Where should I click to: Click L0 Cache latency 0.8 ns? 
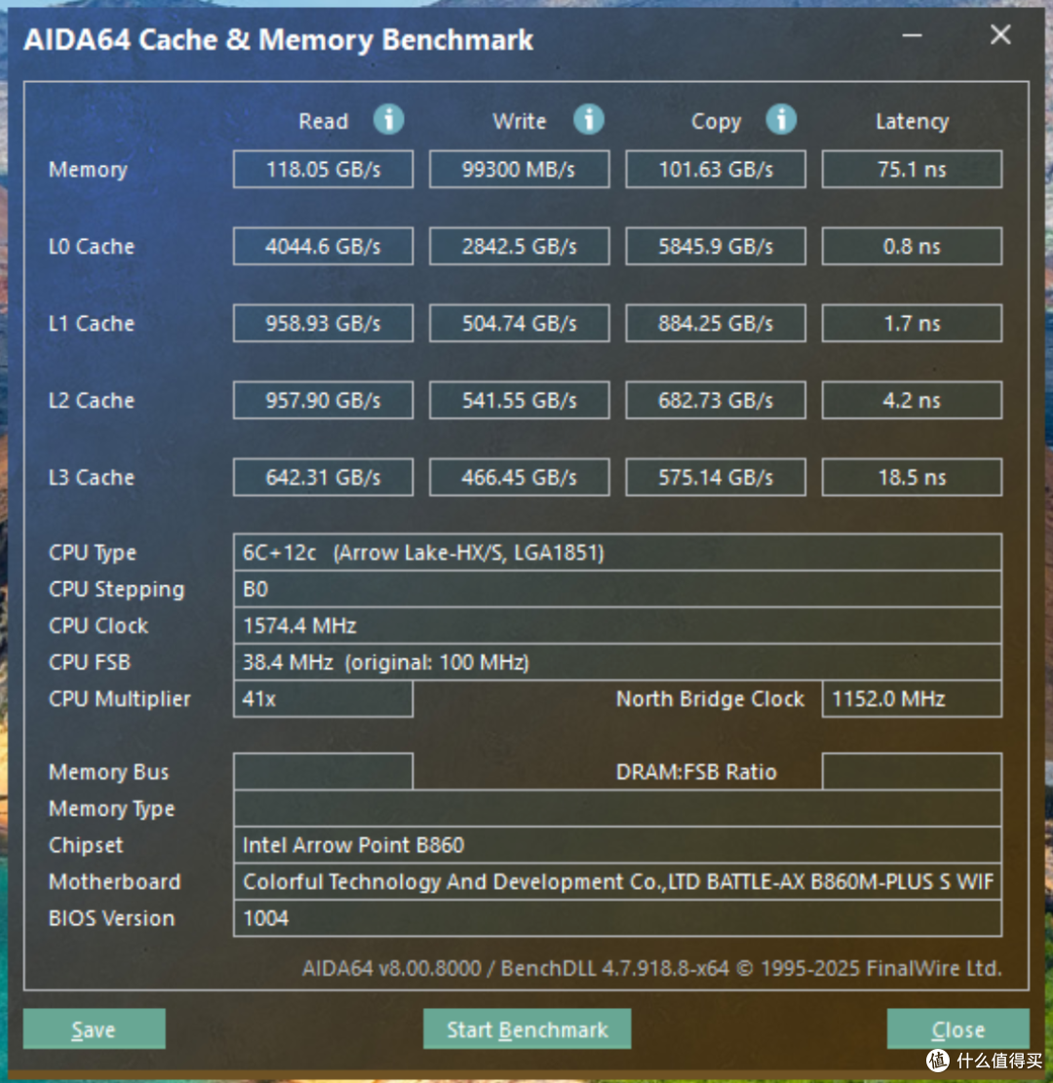coord(912,246)
